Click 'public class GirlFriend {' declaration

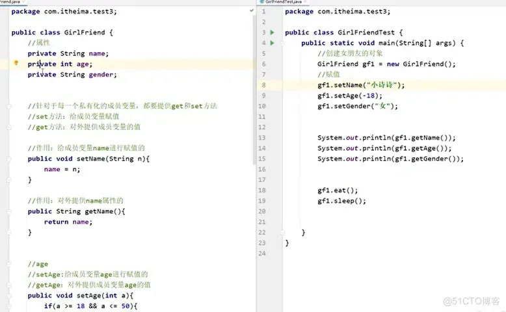pos(62,32)
